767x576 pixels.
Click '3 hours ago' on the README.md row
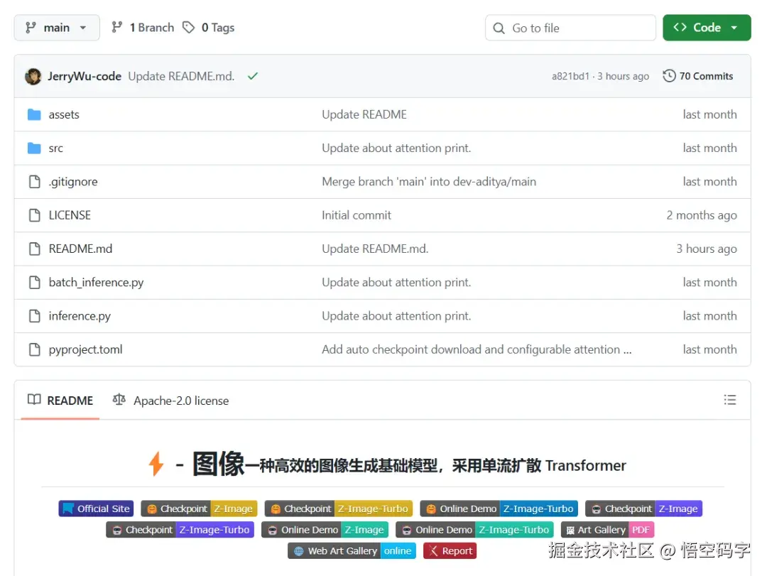(x=707, y=249)
